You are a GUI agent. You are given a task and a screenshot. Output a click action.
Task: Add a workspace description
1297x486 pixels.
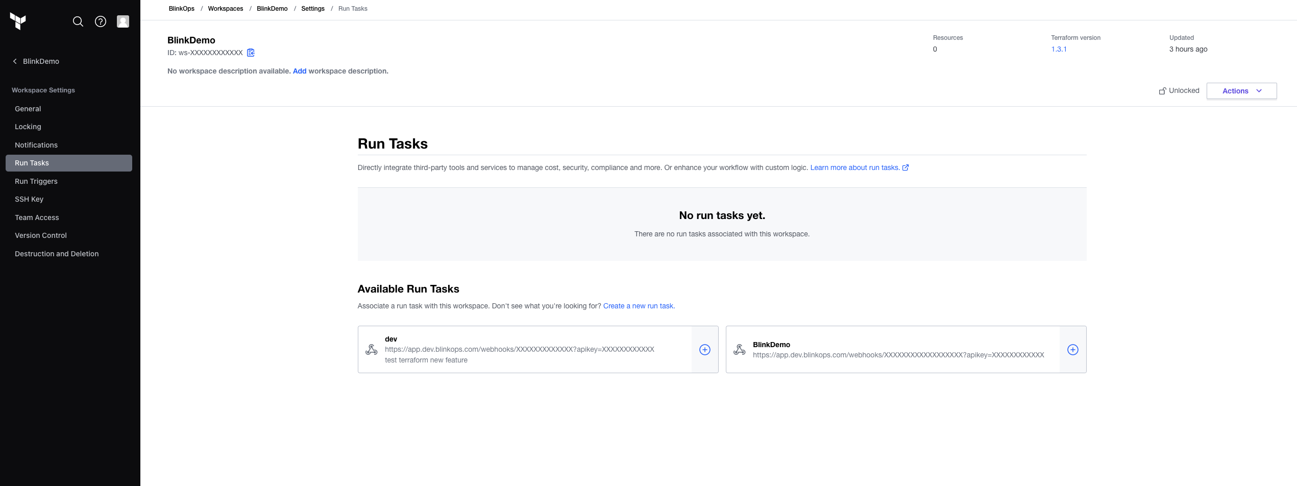[x=299, y=71]
